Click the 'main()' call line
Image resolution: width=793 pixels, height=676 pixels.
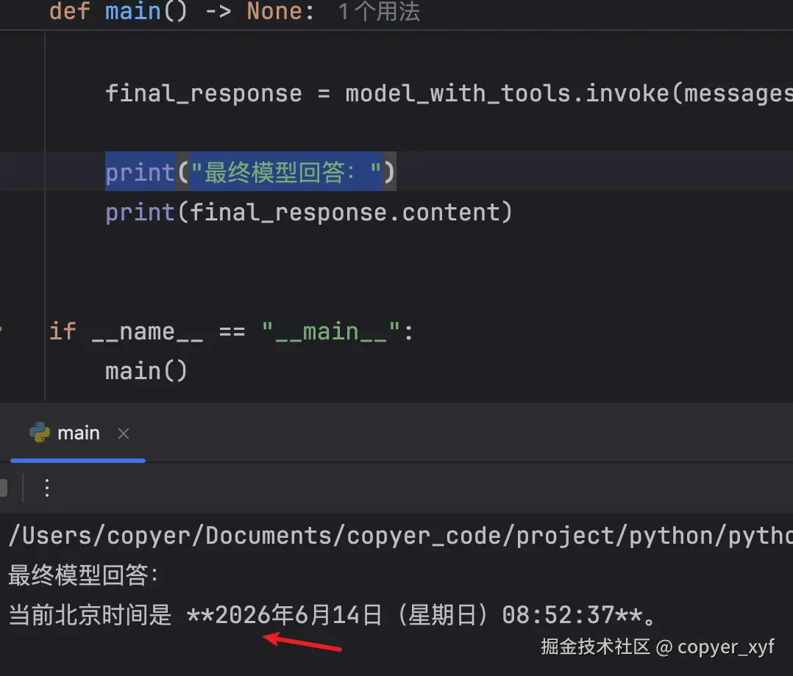click(146, 371)
